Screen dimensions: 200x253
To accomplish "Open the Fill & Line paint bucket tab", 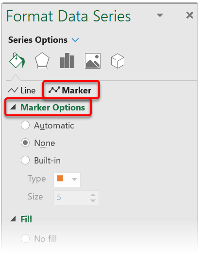I will 17,60.
